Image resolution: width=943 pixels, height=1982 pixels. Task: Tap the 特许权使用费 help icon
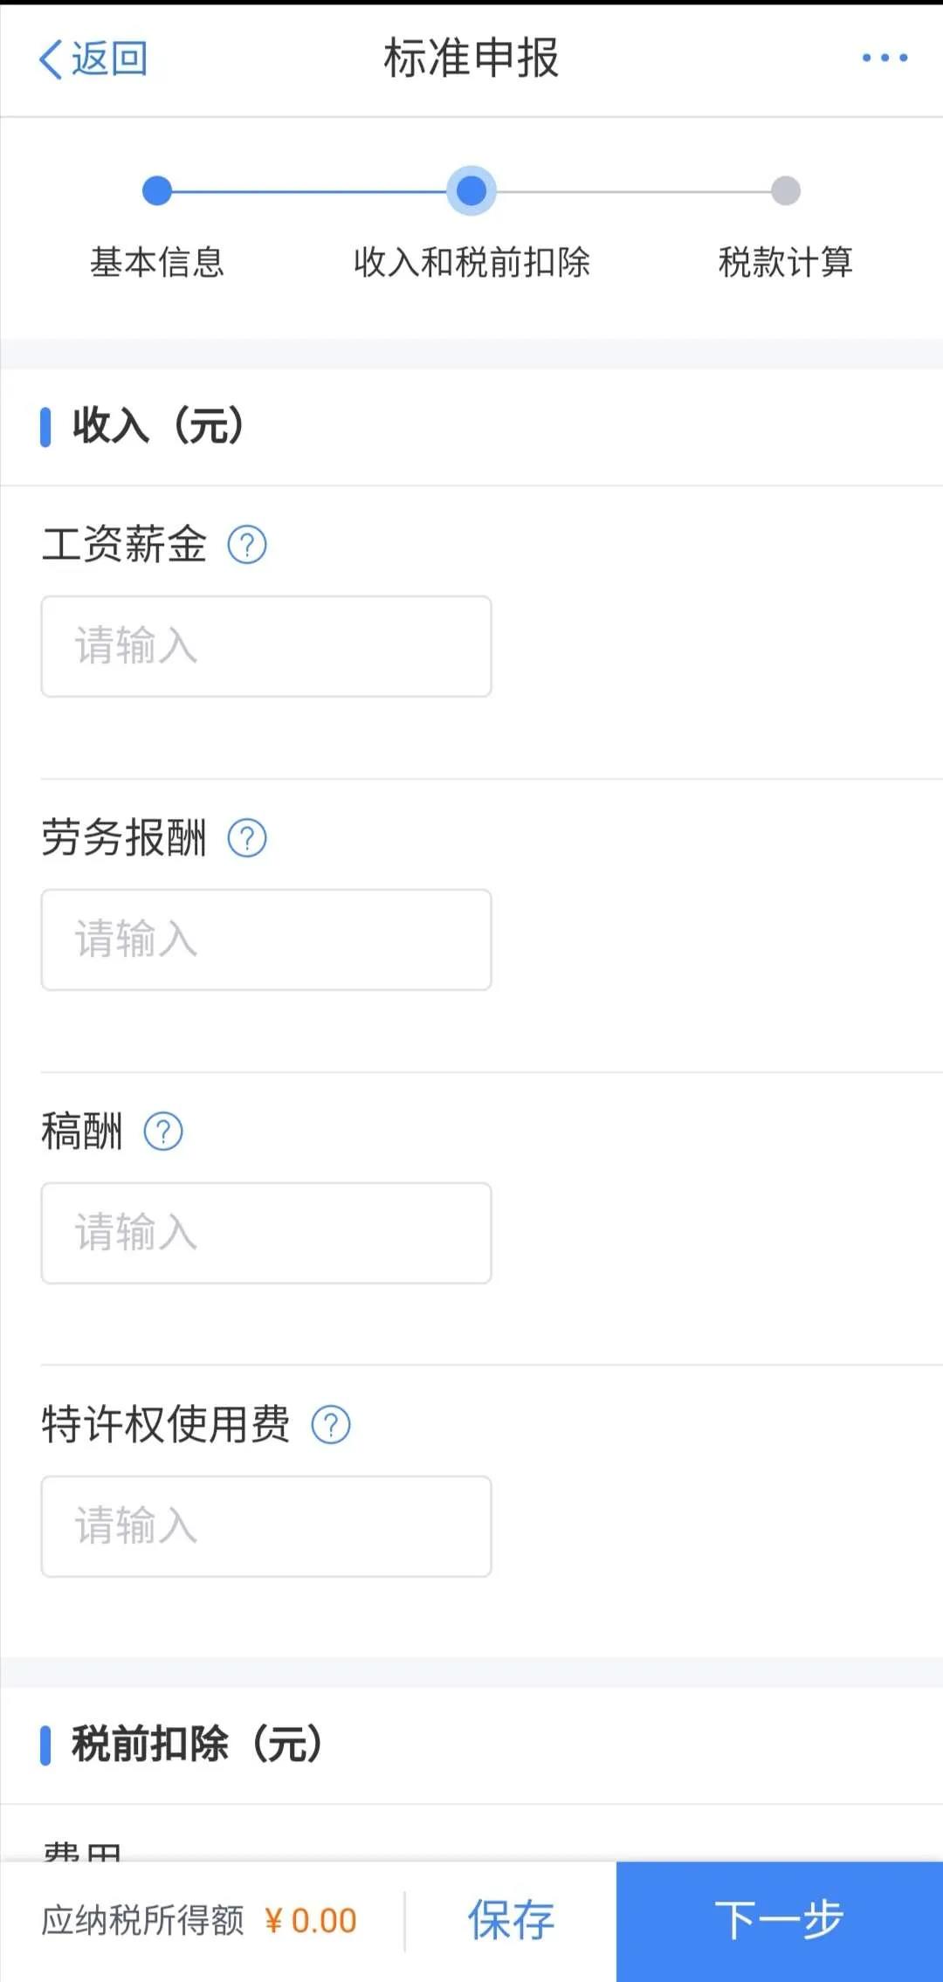click(331, 1426)
